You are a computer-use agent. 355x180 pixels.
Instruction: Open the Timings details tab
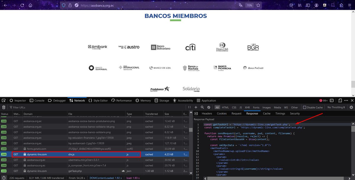click(280, 114)
